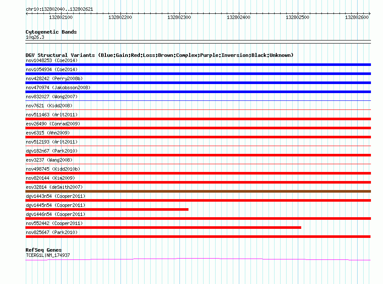
Task: Click the dgv182n67 (Park2010) label
Action: click(x=52, y=151)
